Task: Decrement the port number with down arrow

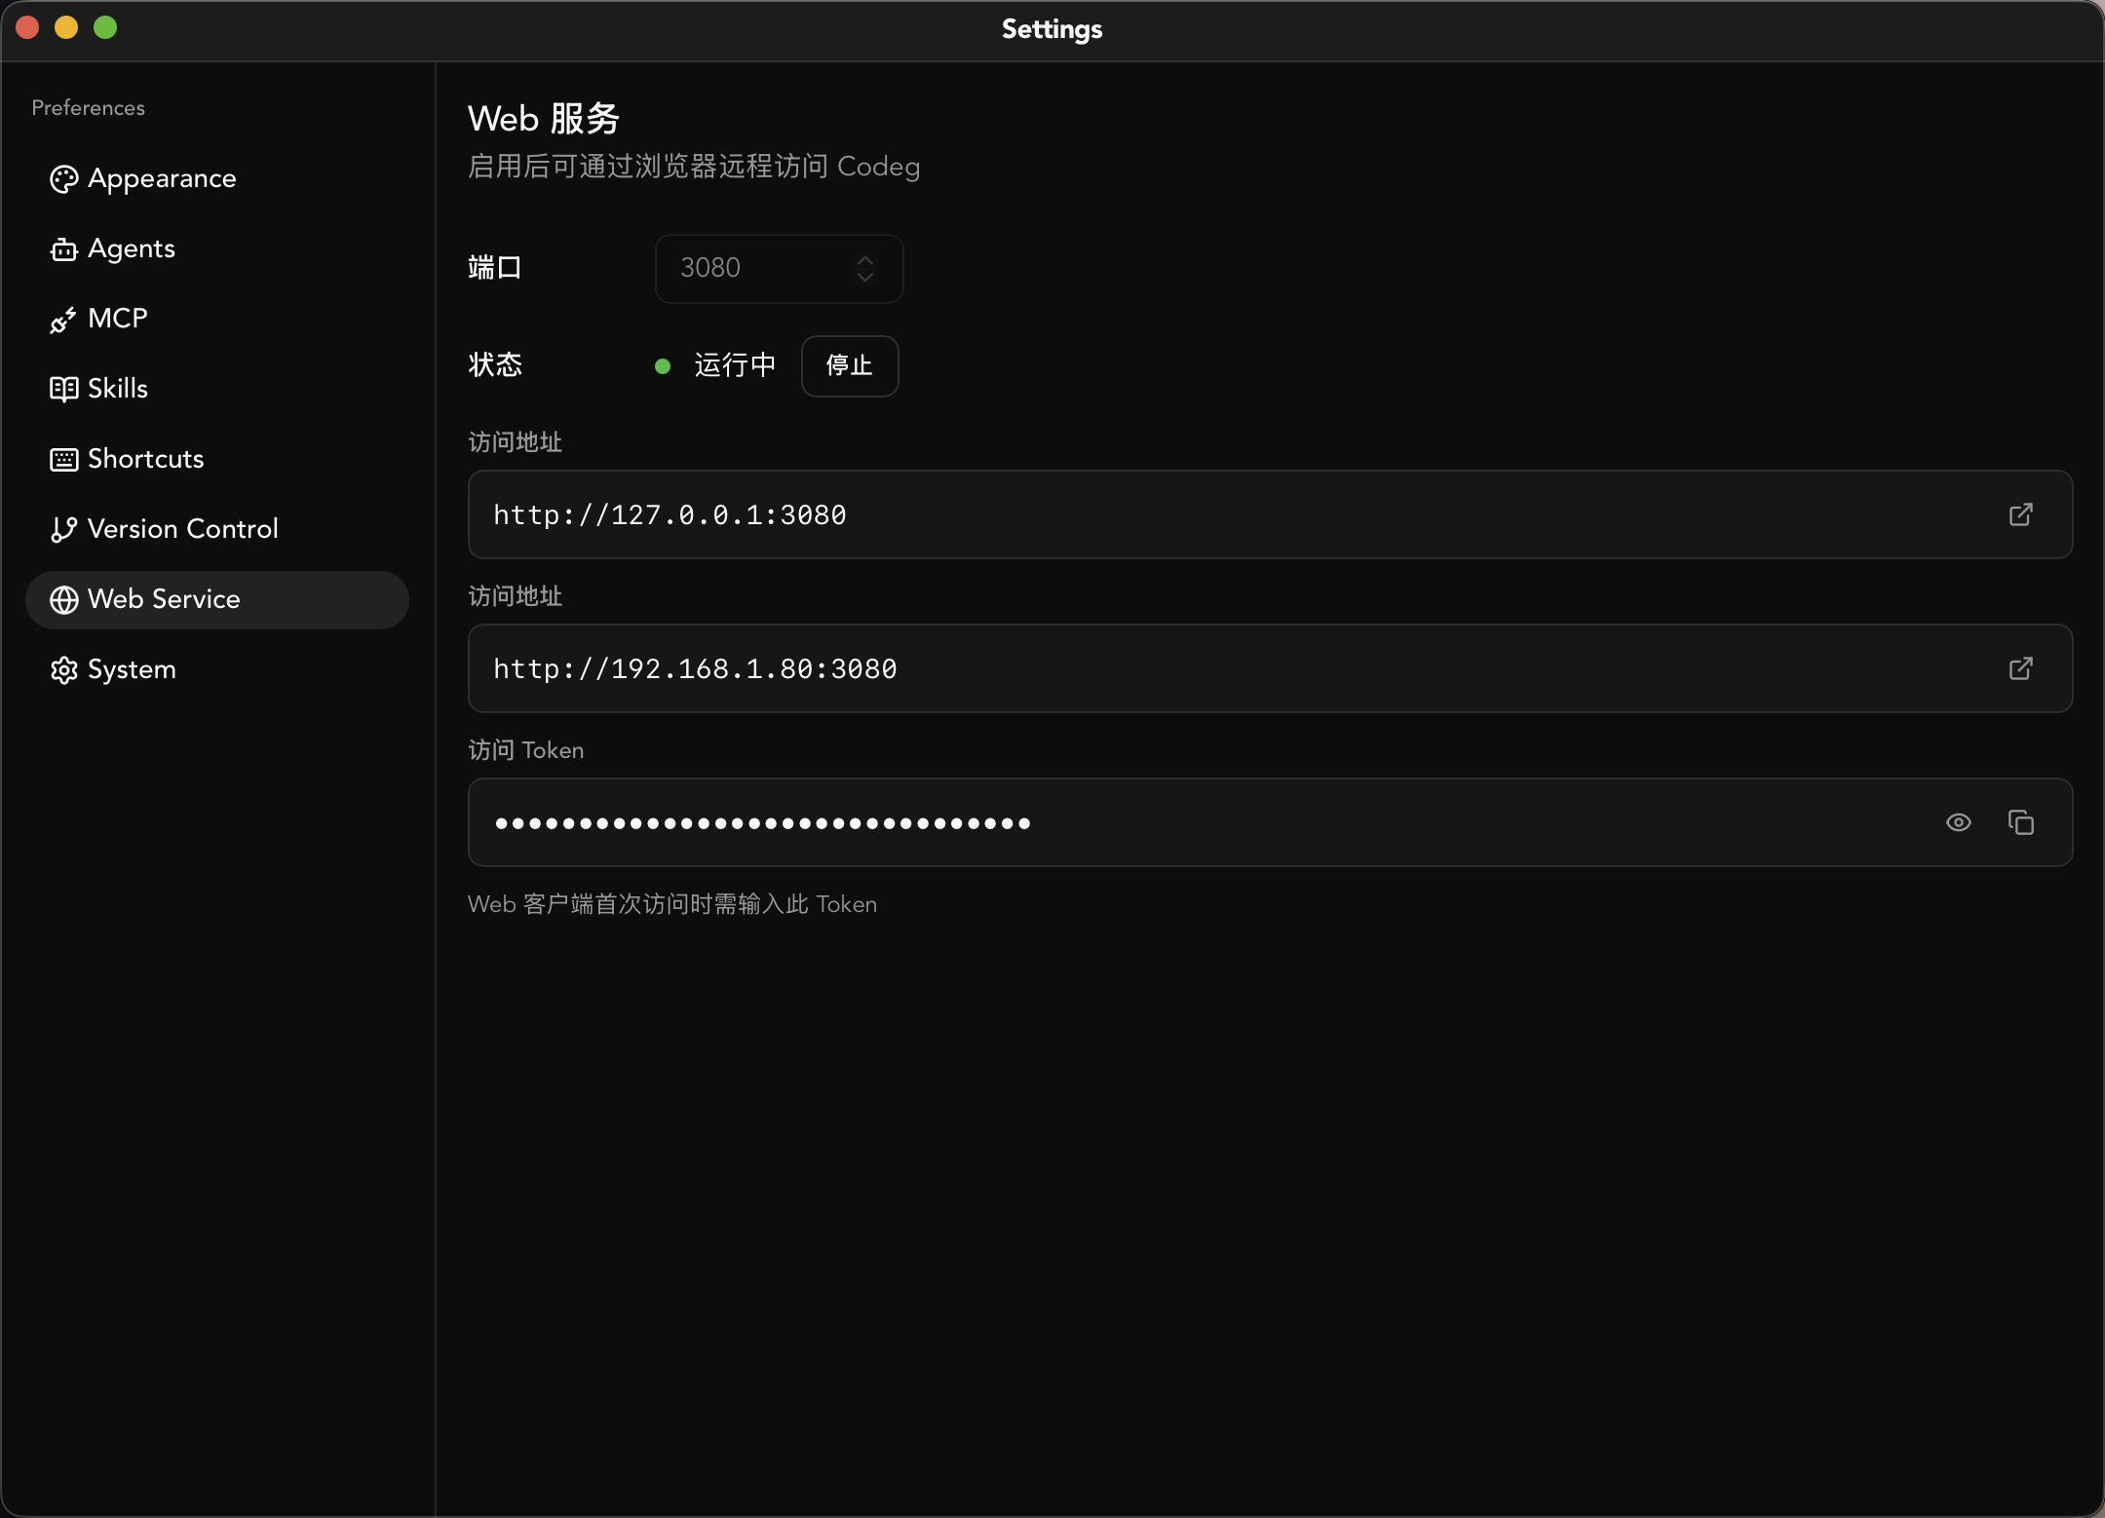Action: [865, 278]
